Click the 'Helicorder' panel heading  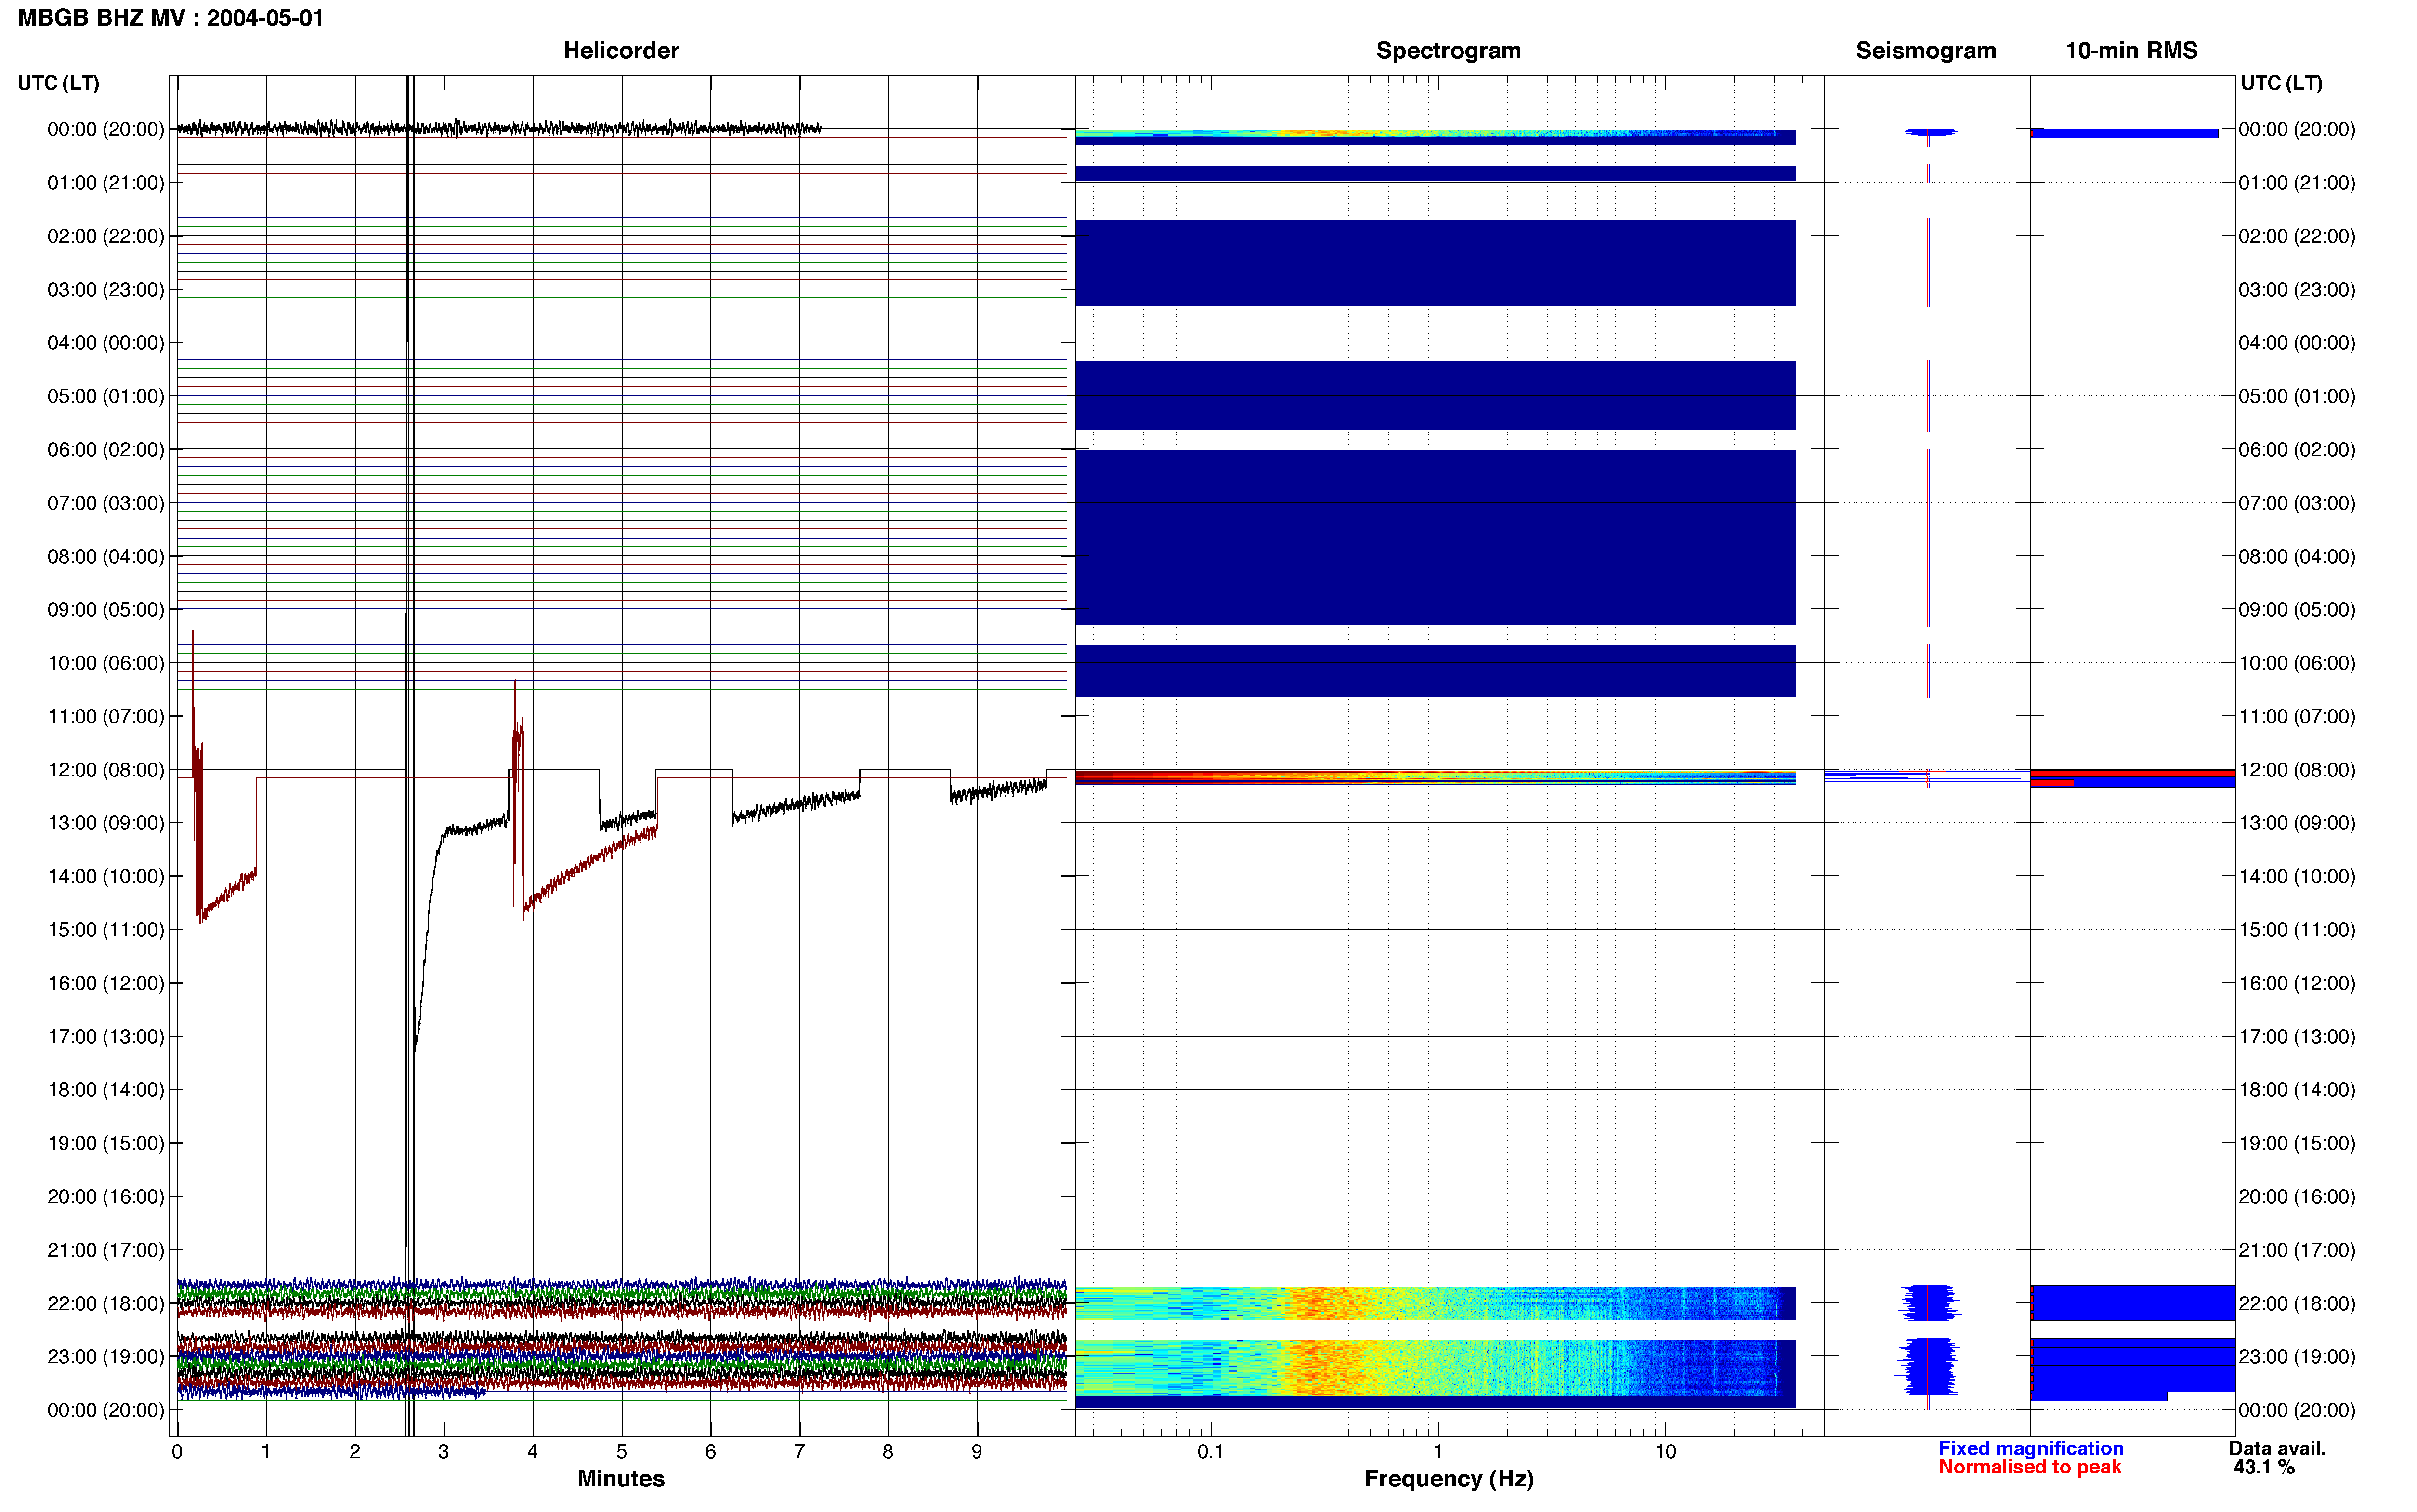(x=621, y=51)
